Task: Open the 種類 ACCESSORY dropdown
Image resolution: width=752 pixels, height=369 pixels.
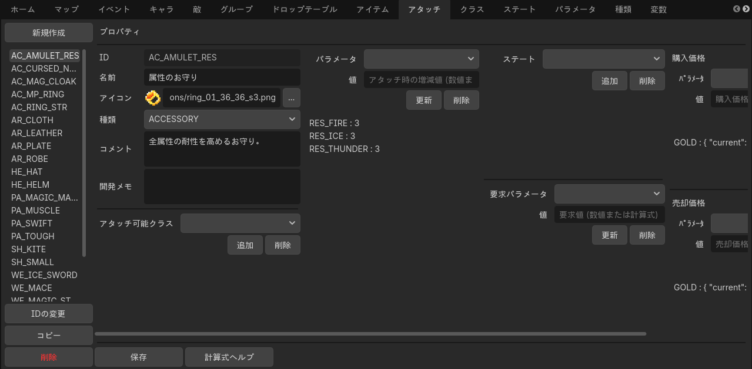Action: pos(222,119)
